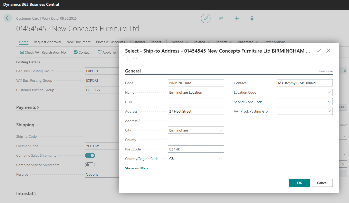Click Fewer options

[275, 42]
